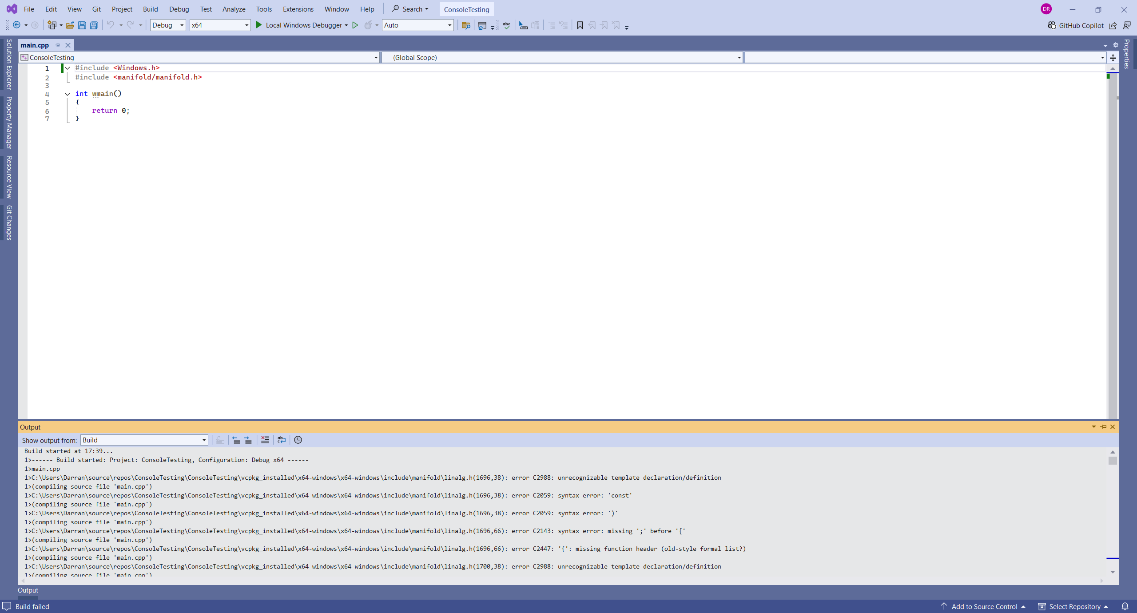Click the Save All toolbar icon
Image resolution: width=1137 pixels, height=613 pixels.
pyautogui.click(x=94, y=25)
